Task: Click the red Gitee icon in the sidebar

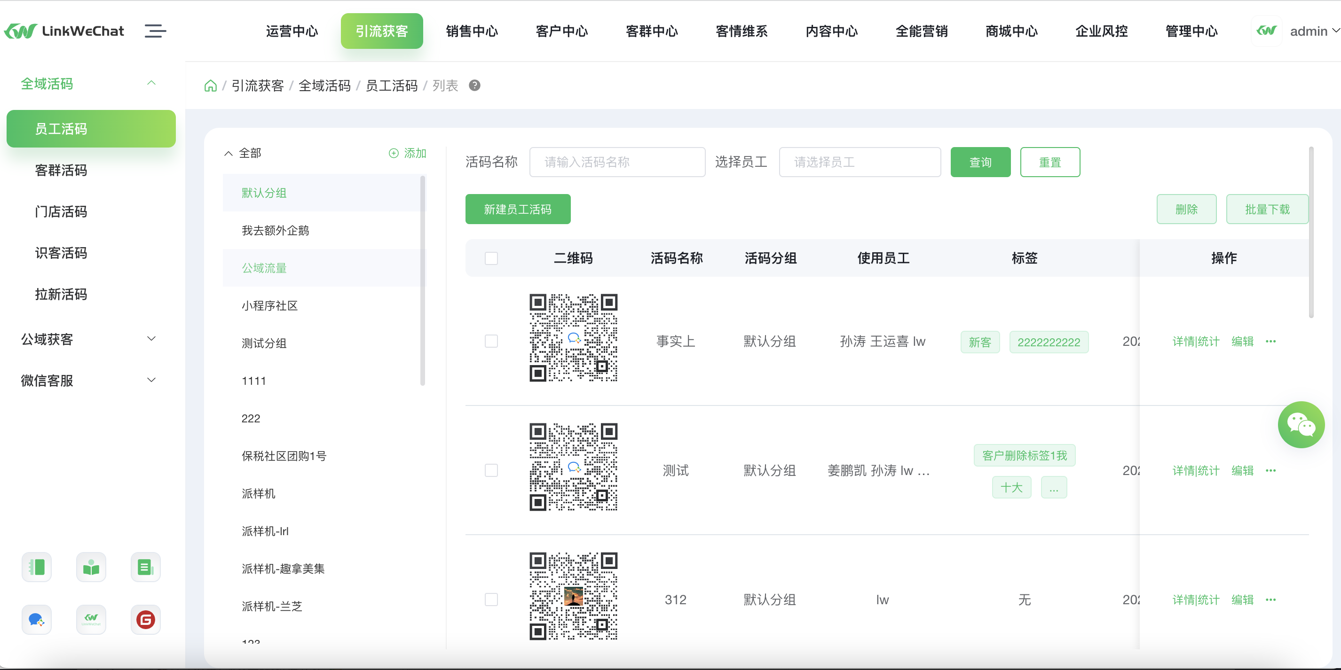Action: point(146,620)
